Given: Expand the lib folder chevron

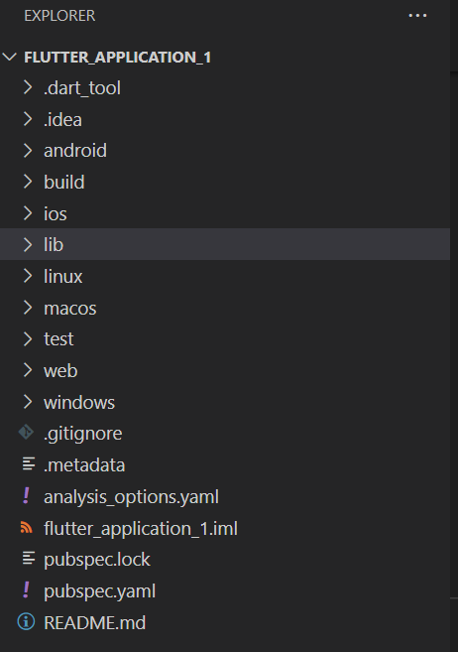Looking at the screenshot, I should [x=28, y=244].
